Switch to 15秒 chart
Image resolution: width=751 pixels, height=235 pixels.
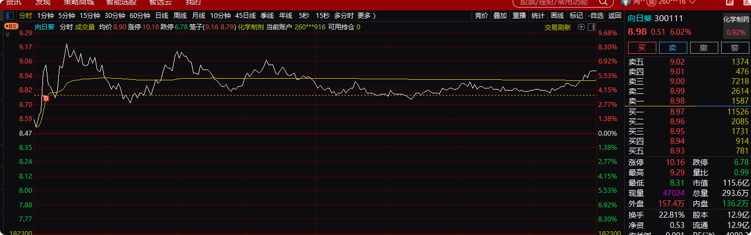coord(323,16)
